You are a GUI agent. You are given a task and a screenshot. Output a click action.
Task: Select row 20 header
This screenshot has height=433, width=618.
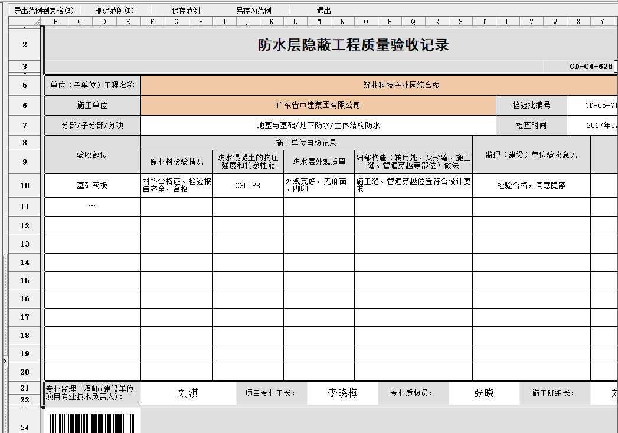[x=25, y=372]
